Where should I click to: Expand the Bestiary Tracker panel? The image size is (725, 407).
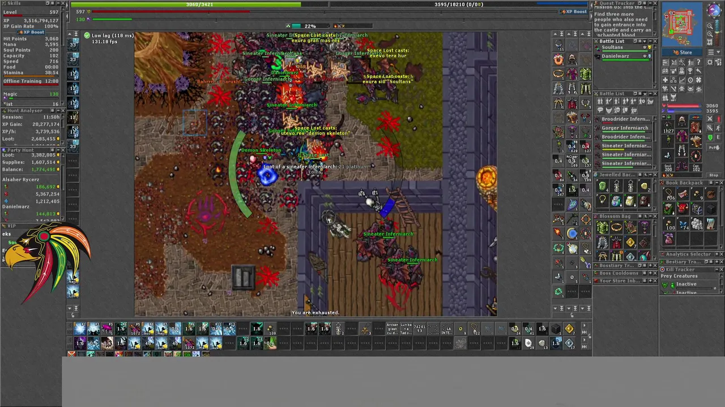[717, 262]
